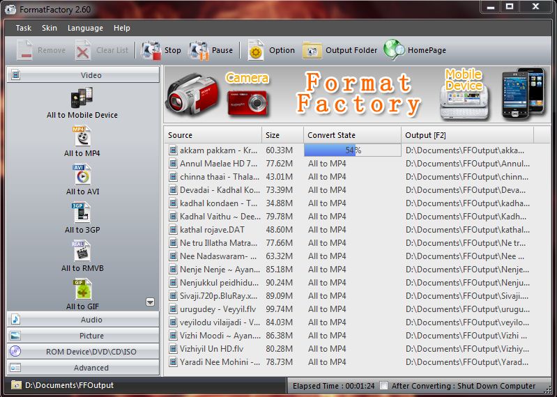Click folder icon beside D:\Documents\FFOutput status path
The image size is (557, 397).
pos(16,385)
